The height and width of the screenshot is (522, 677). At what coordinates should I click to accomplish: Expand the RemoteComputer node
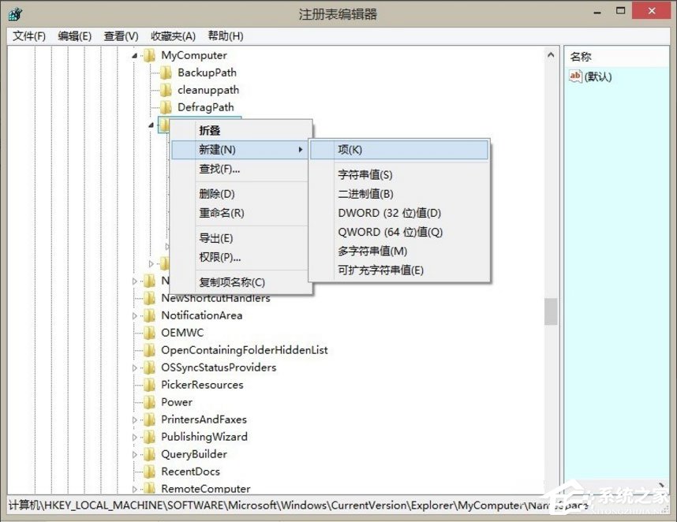click(x=134, y=489)
